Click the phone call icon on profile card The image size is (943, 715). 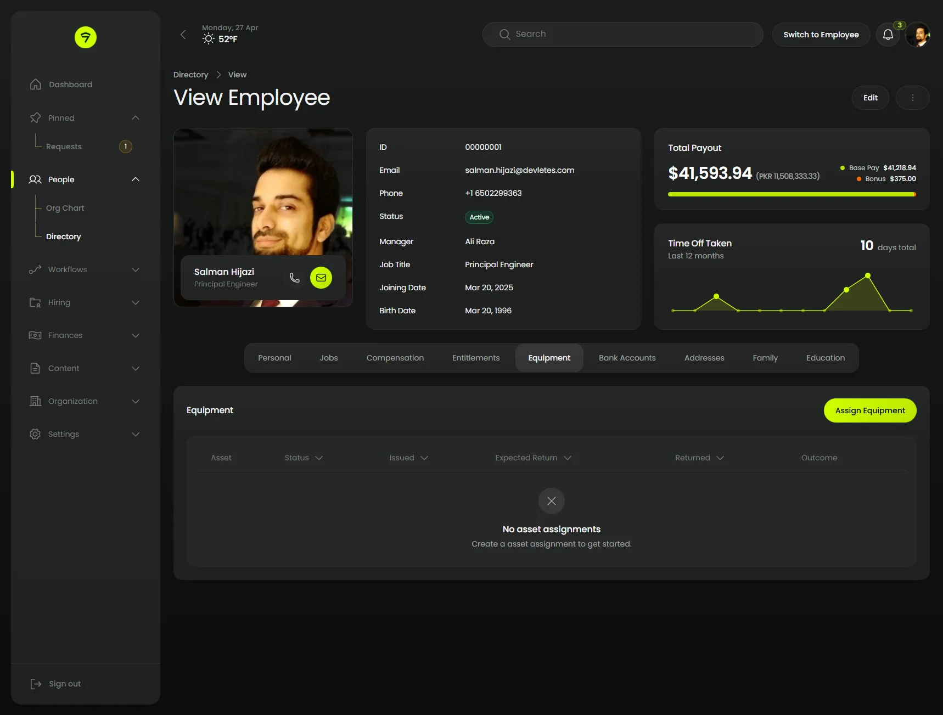[295, 278]
